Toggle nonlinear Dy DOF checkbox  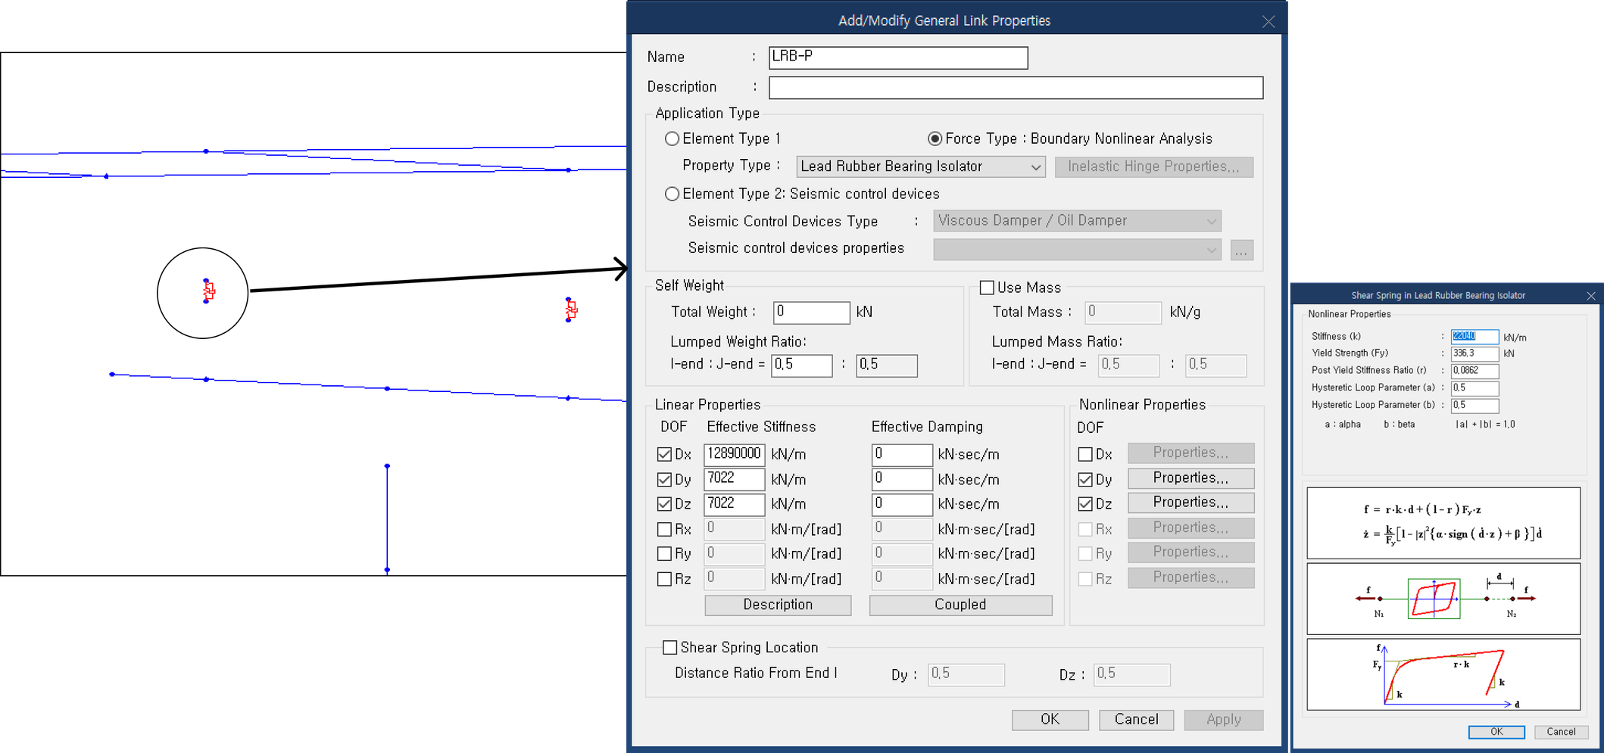tap(1085, 479)
